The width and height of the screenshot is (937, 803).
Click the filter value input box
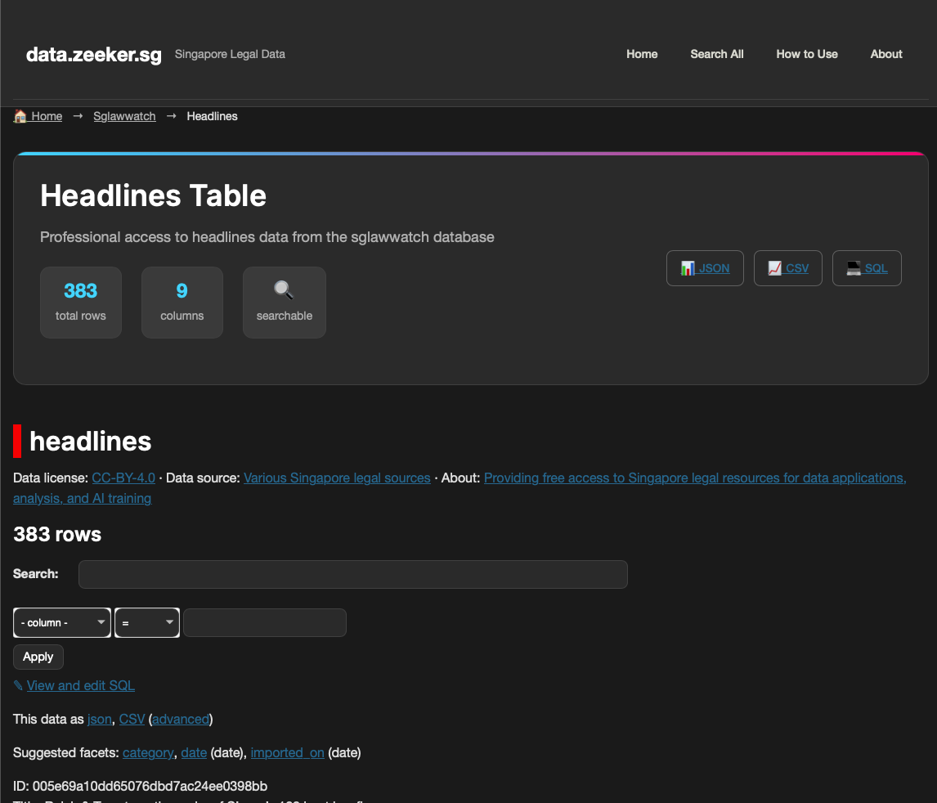[264, 622]
